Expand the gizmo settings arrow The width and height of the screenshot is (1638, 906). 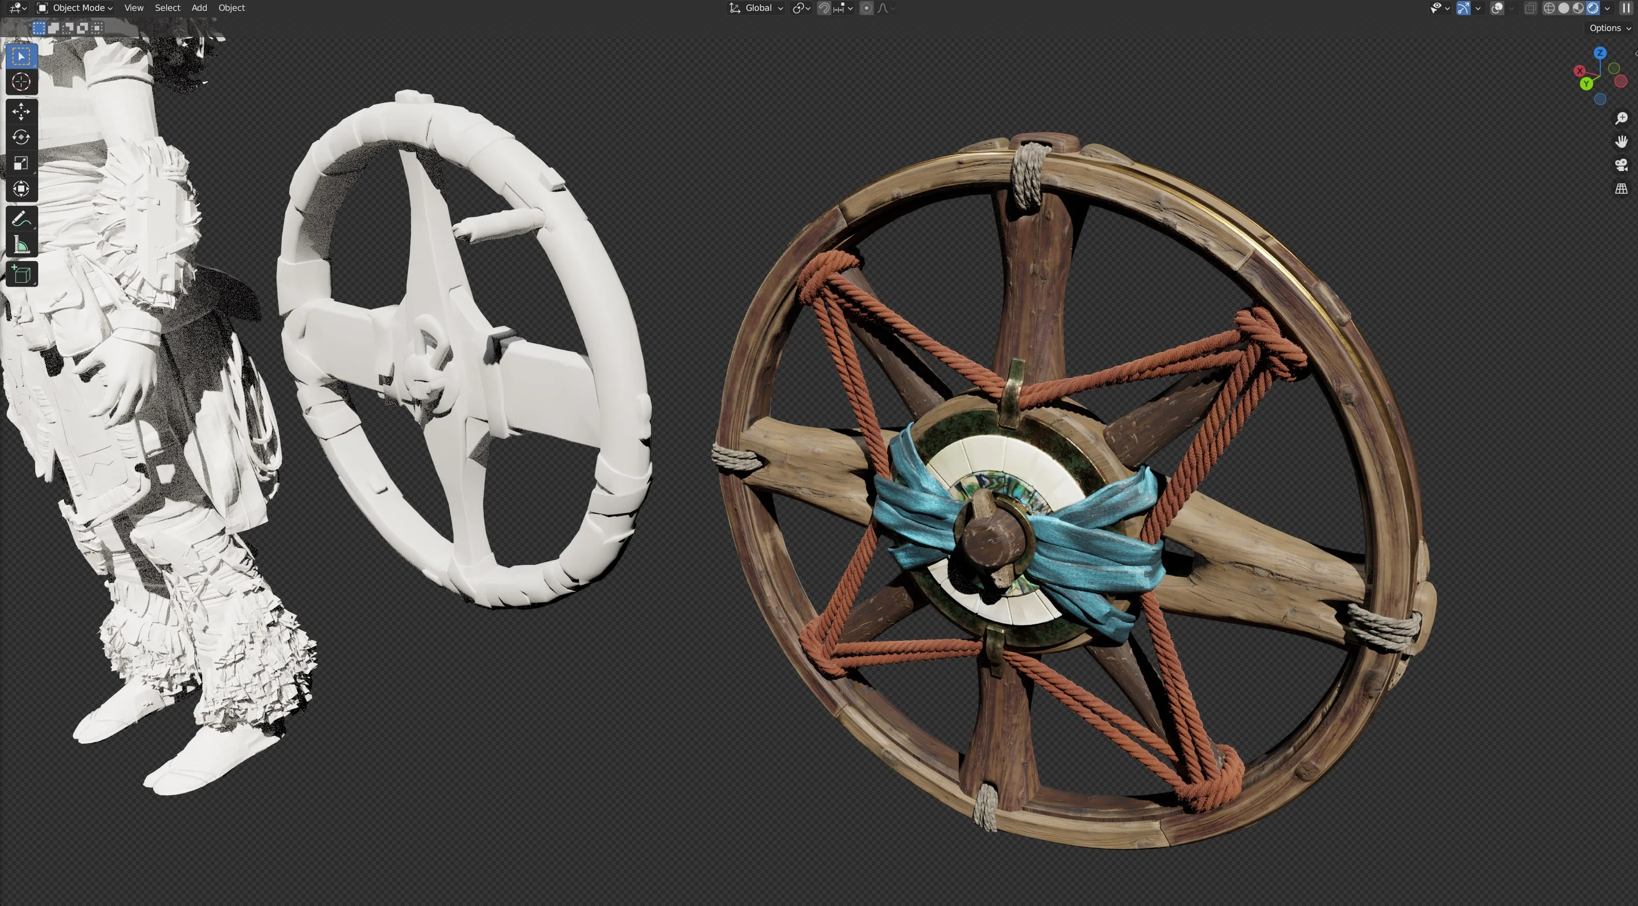pos(1478,8)
